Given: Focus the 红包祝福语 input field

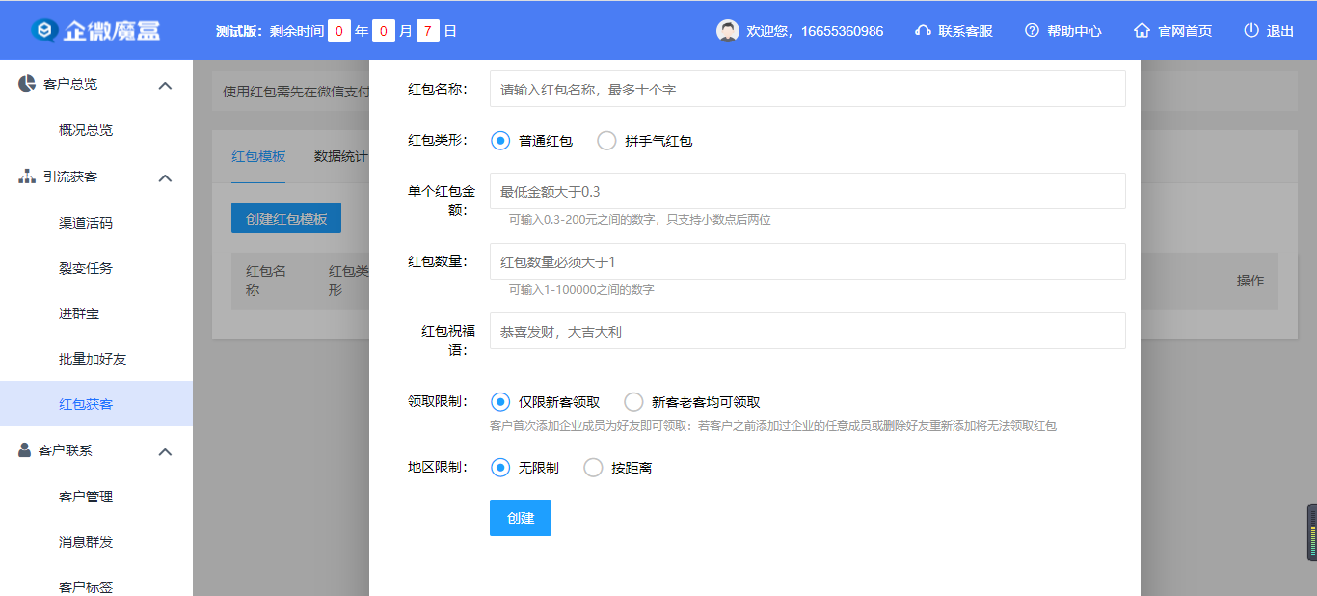Looking at the screenshot, I should pyautogui.click(x=808, y=331).
